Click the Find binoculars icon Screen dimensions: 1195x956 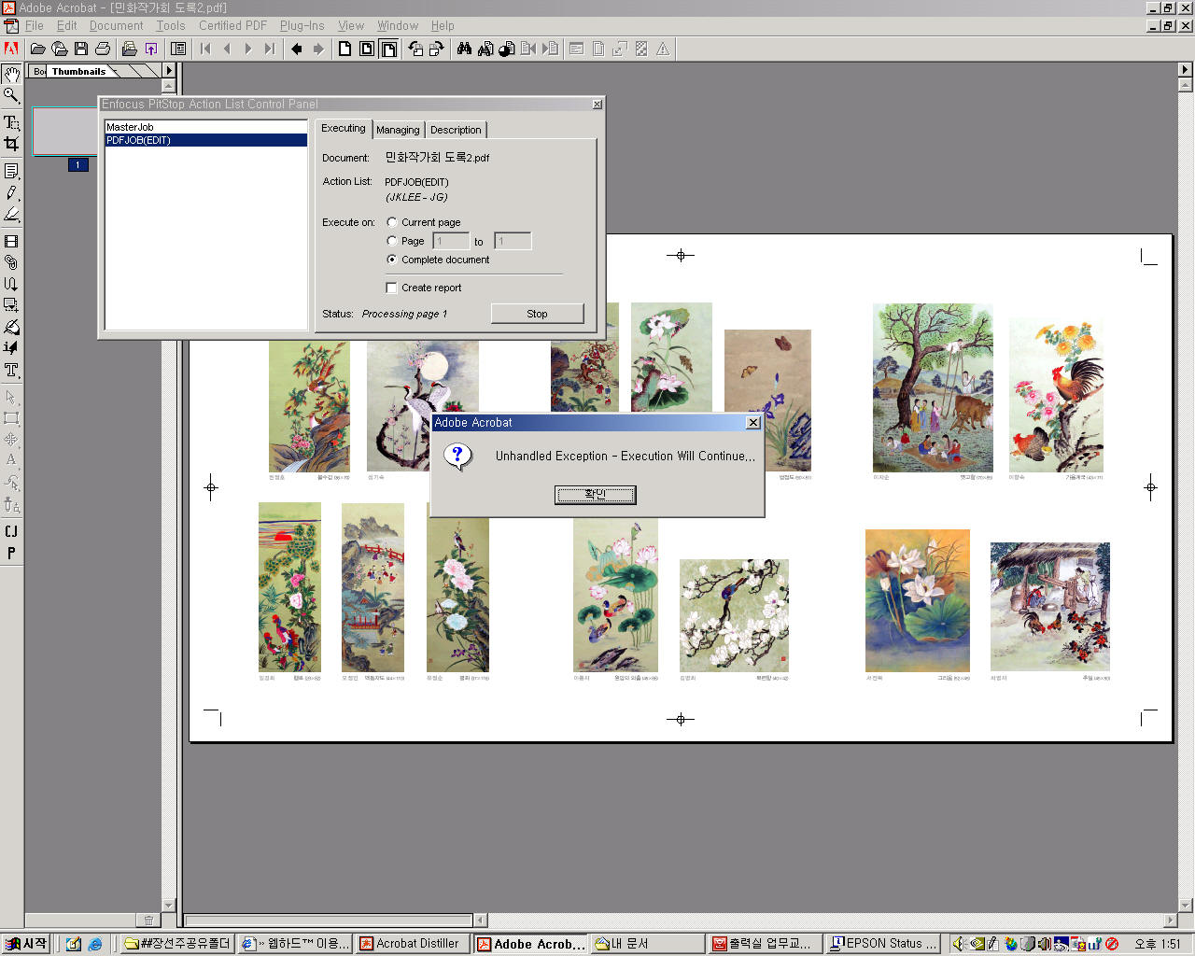tap(464, 49)
